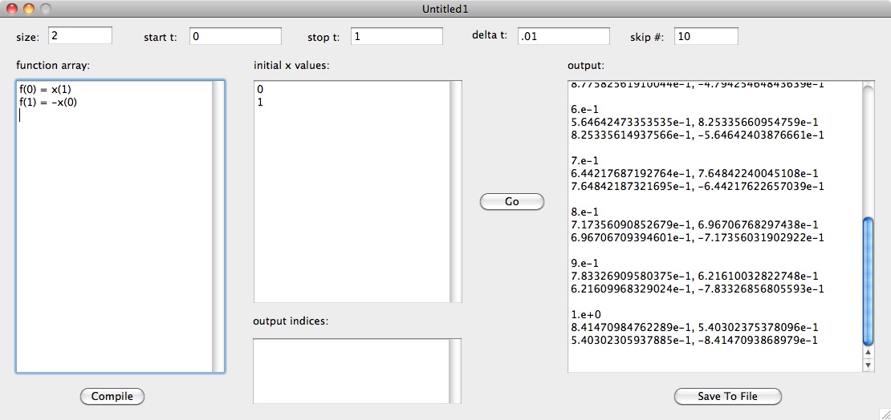Focus the skip # input field
The width and height of the screenshot is (891, 420).
pos(706,36)
